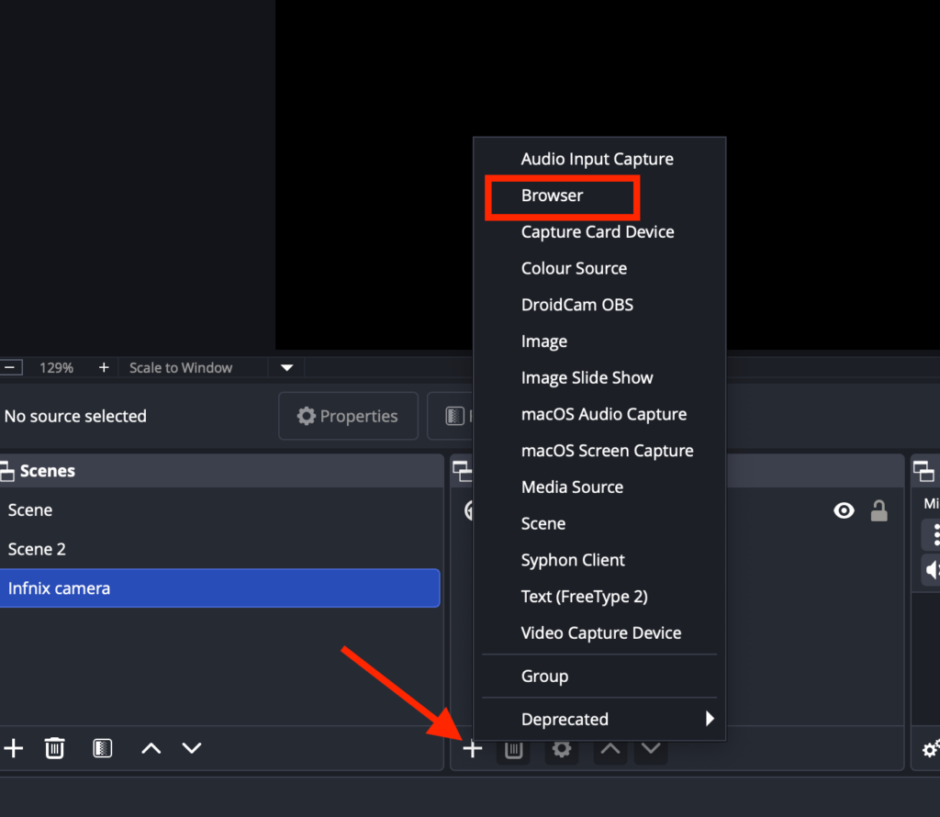Zoom out preview with minus button
The height and width of the screenshot is (817, 940).
point(11,367)
